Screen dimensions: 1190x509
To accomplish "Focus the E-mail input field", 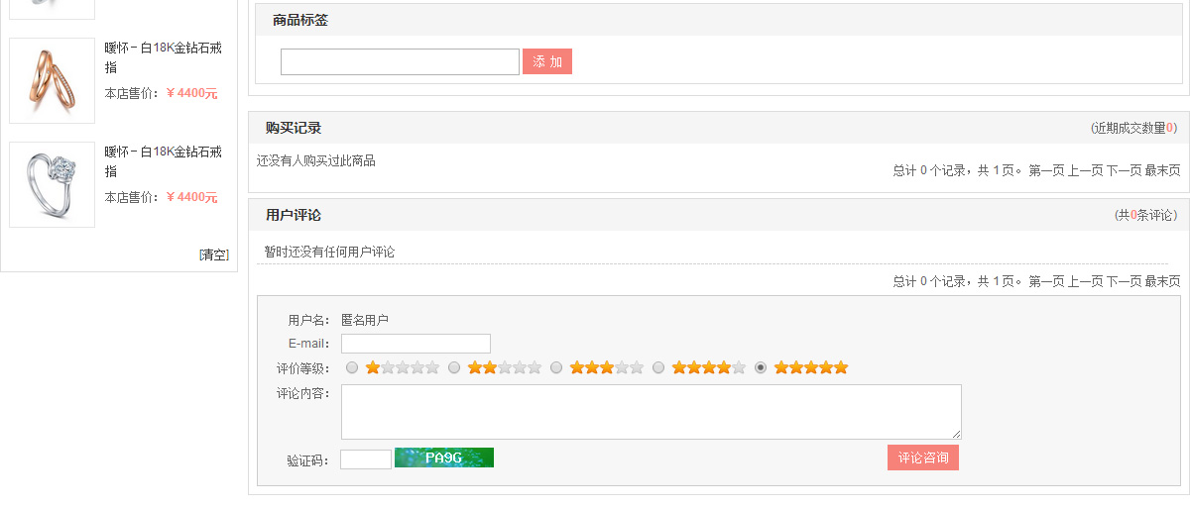I will tap(416, 344).
